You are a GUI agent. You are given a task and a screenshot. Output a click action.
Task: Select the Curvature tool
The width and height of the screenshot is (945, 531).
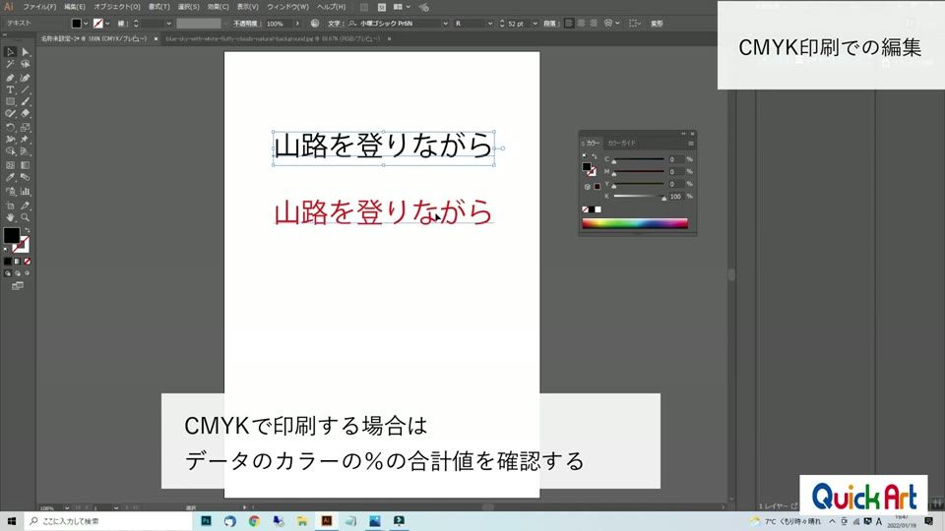pos(26,78)
